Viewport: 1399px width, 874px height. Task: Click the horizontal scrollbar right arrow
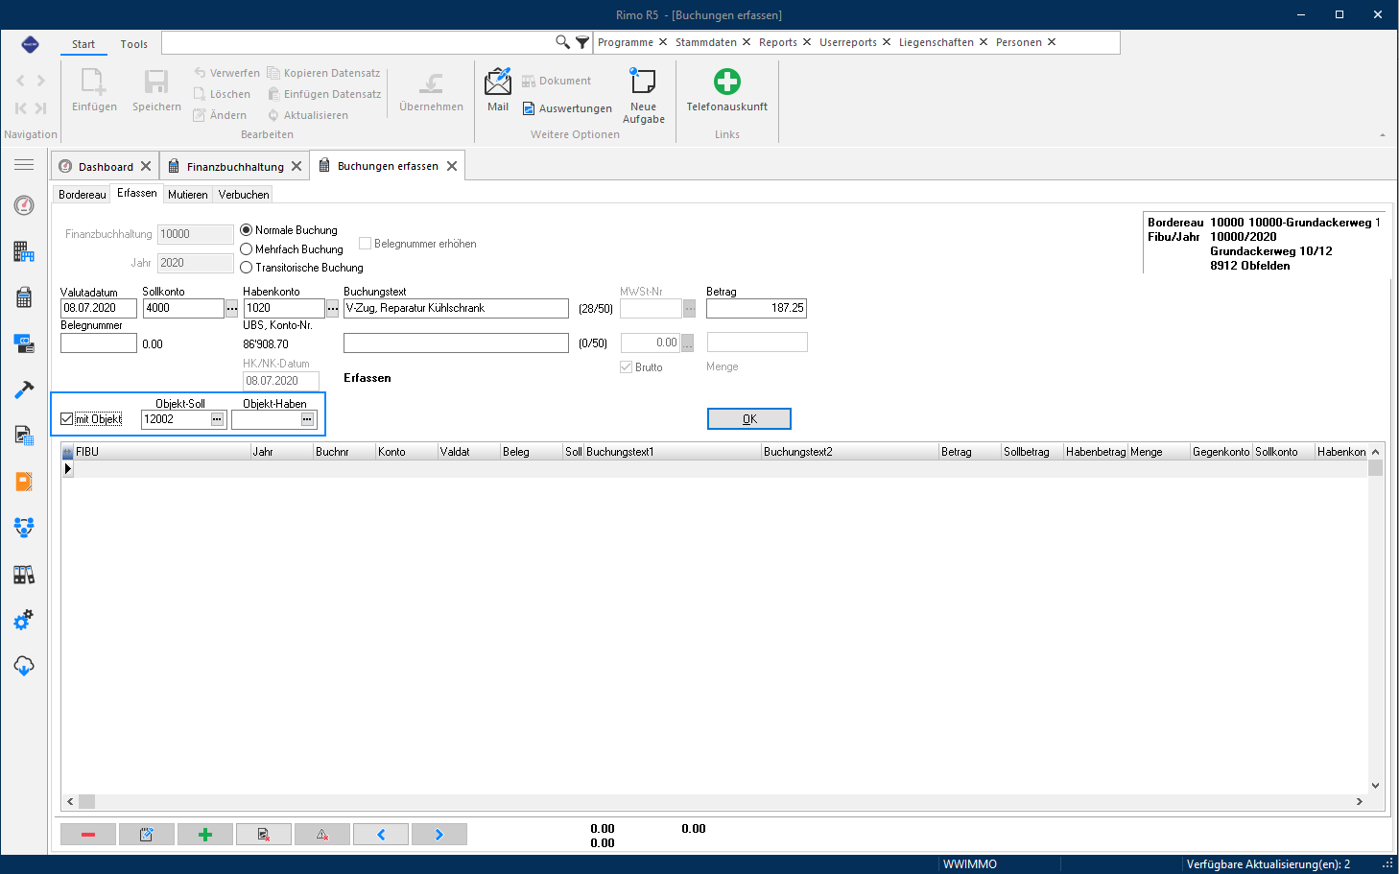(1359, 801)
